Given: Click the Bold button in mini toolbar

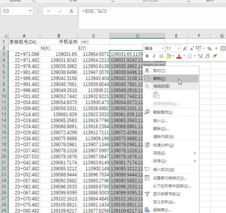Looking at the screenshot, I should coord(147,56).
